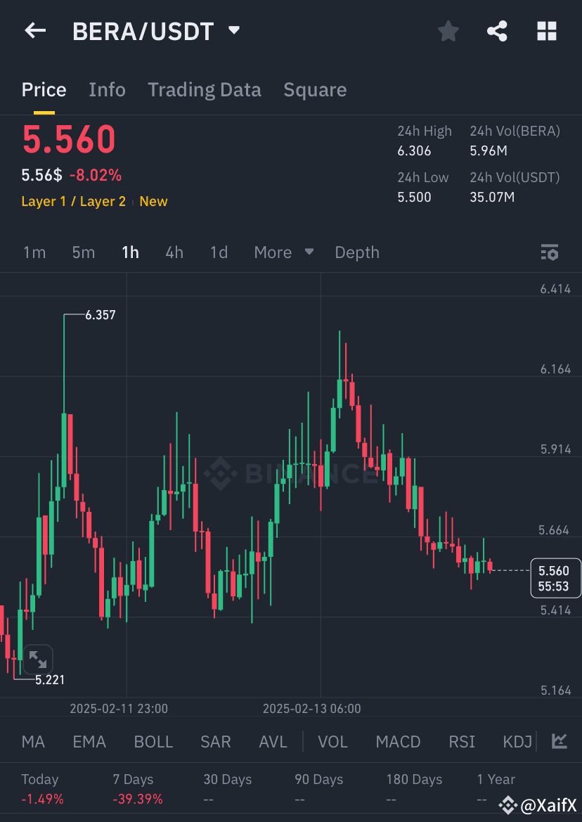Open the indicator chart icon beside KDJ
The width and height of the screenshot is (582, 822).
(560, 741)
